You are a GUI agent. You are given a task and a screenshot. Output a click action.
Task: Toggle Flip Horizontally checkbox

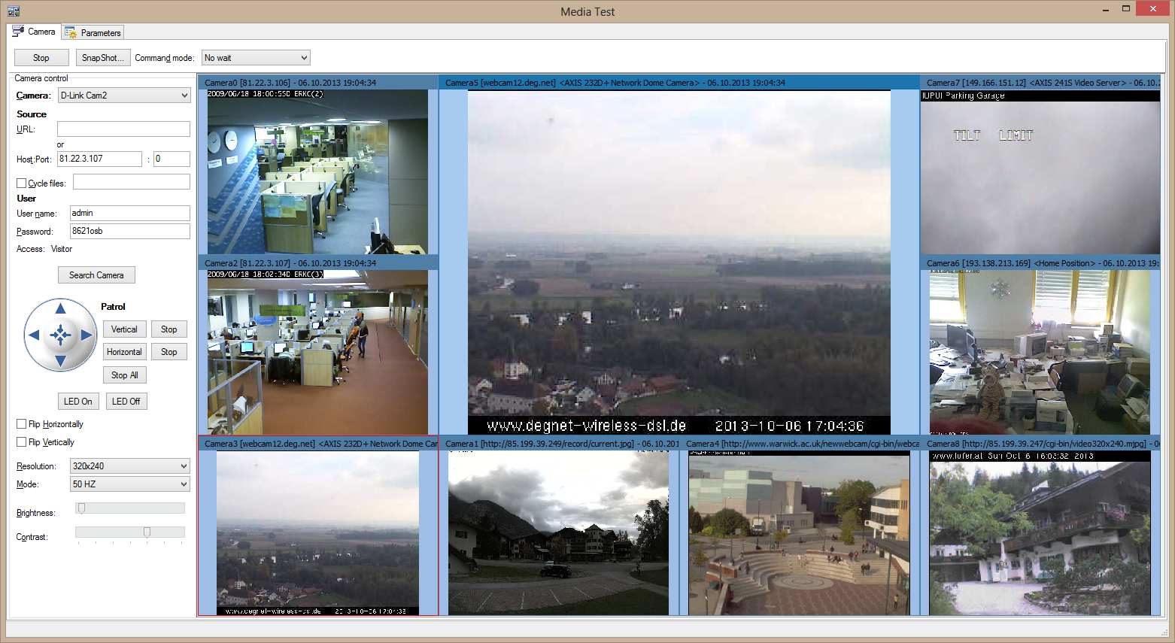point(22,424)
